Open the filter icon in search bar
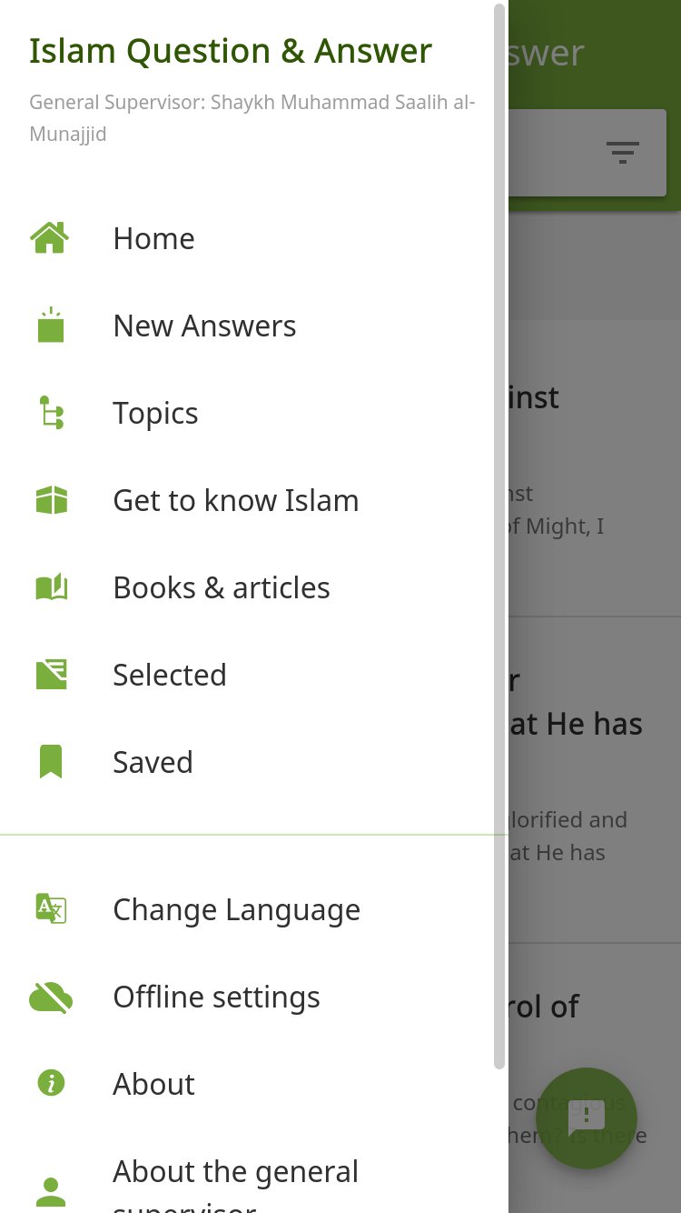Screen dimensions: 681x1213 pyautogui.click(x=623, y=152)
